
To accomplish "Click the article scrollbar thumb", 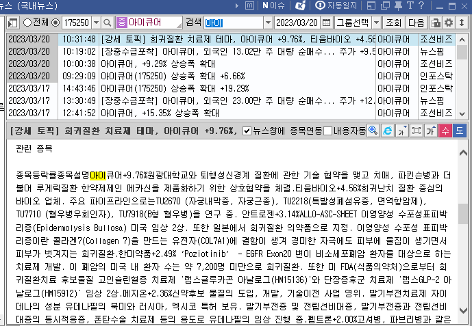I will (463, 214).
